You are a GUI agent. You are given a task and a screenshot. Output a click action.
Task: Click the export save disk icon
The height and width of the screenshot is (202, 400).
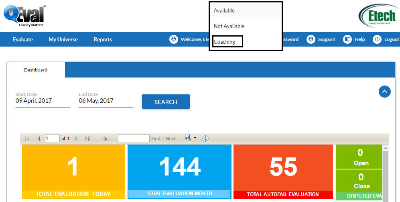[x=188, y=138]
